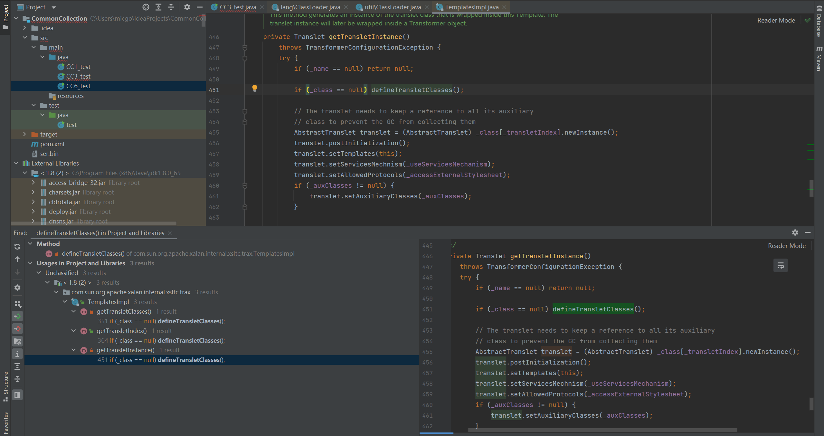Toggle fold marker at line 447
824x436 pixels.
245,48
